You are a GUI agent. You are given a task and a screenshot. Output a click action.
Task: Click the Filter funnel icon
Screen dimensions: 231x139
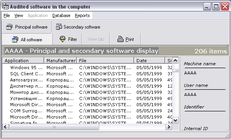click(x=63, y=39)
